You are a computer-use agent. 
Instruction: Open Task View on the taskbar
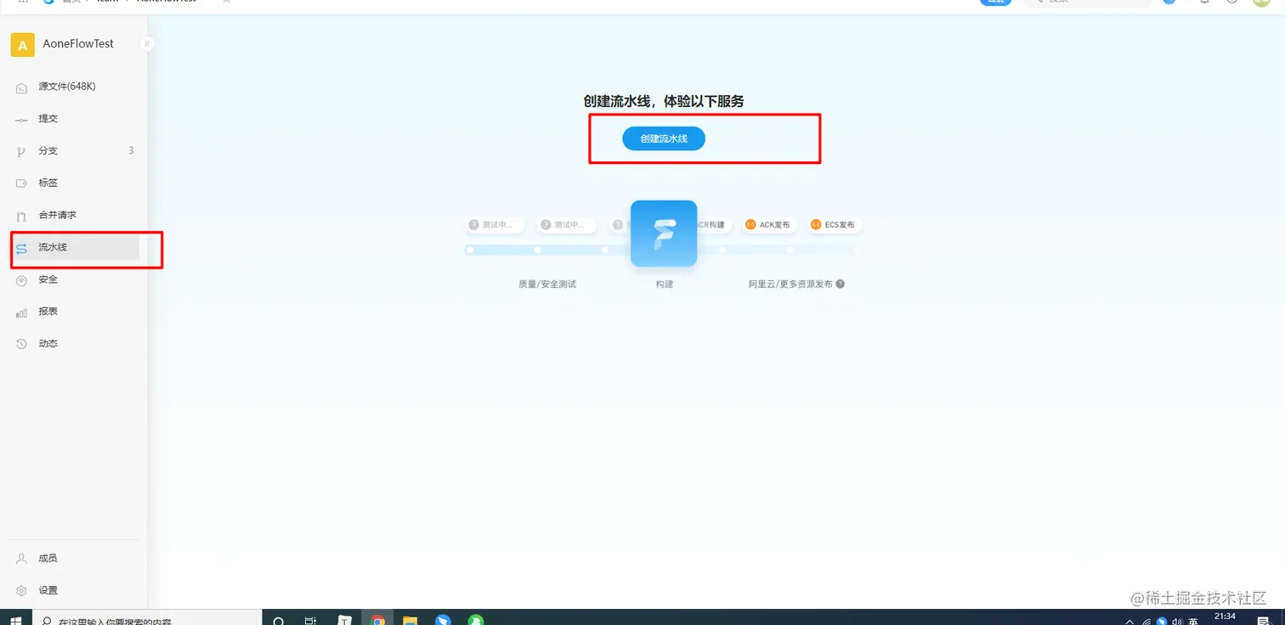coord(311,620)
